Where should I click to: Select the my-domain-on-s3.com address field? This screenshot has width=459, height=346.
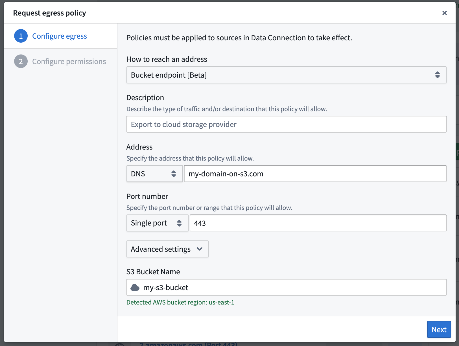tap(315, 174)
